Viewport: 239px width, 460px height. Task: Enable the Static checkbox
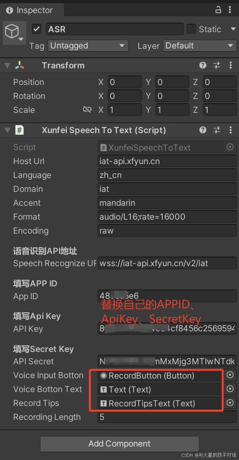[x=191, y=29]
